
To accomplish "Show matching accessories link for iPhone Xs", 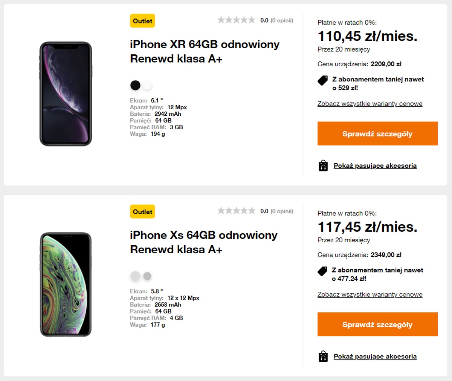I will tap(375, 357).
